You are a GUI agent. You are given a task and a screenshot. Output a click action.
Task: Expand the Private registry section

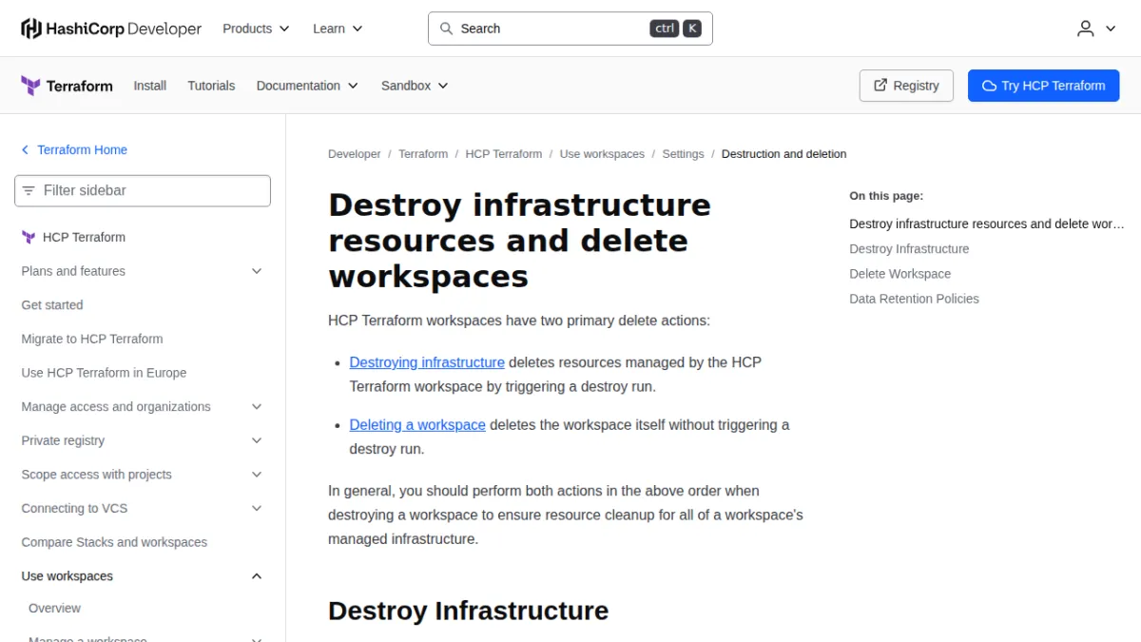pyautogui.click(x=257, y=440)
